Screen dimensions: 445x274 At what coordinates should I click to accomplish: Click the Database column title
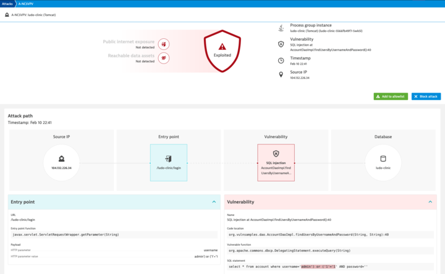tap(383, 136)
